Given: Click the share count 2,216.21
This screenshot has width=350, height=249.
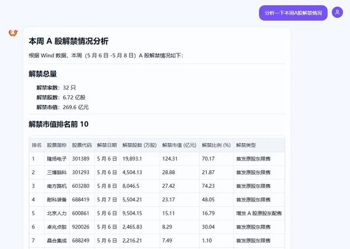Looking at the screenshot, I should coord(132,240).
